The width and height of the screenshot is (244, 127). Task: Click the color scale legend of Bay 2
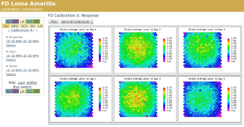click(x=164, y=49)
